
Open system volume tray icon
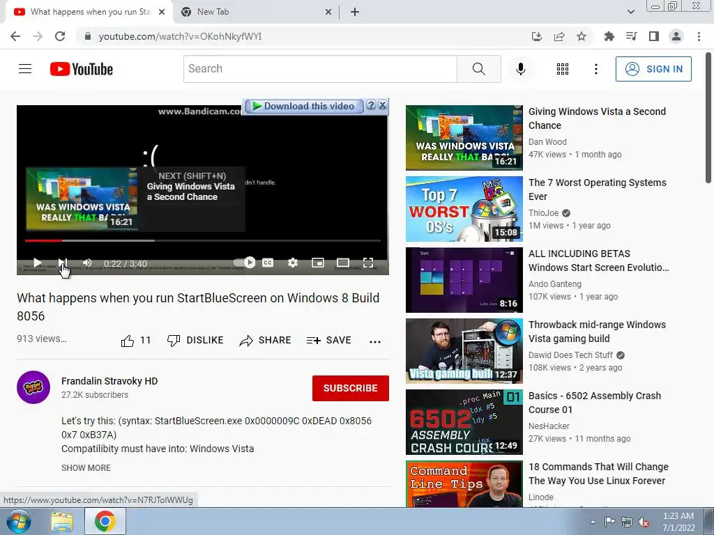coord(644,522)
